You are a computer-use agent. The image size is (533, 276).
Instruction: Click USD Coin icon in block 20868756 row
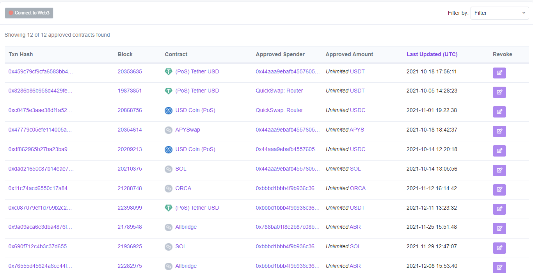point(169,110)
